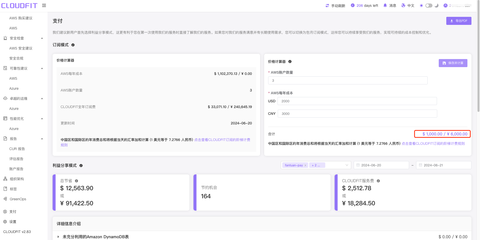Click the 消息 messages label
480x240 pixels.
(x=393, y=6)
